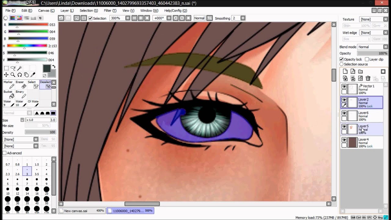Toggle the color wheel panel button

(x=5, y=18)
